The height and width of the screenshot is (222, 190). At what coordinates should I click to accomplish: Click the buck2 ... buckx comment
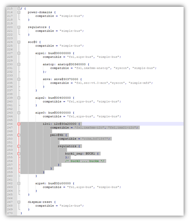[85, 161]
